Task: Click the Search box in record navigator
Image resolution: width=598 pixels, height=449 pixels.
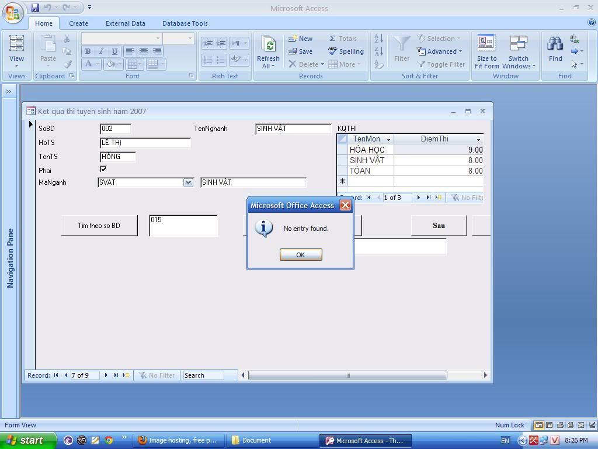Action: tap(203, 375)
